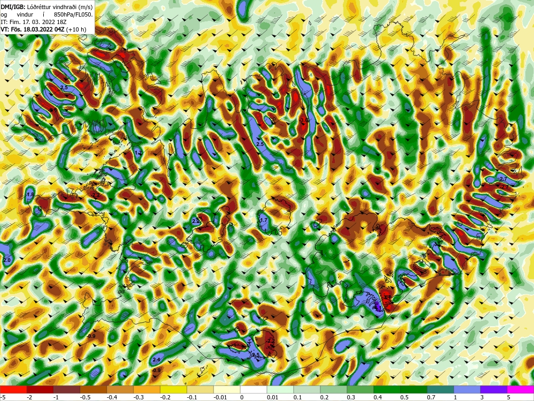Click the "2.0" value label on the map
The width and height of the screenshot is (534, 401).
tap(7, 260)
